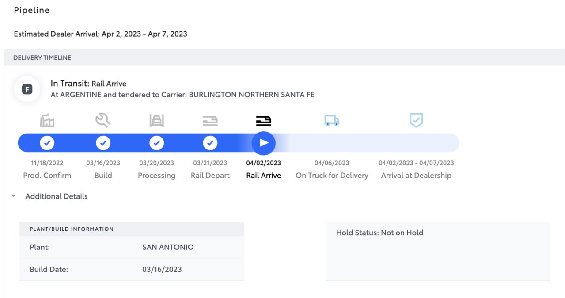
Task: Click the Build Date value 03/16/2023
Action: coord(162,269)
